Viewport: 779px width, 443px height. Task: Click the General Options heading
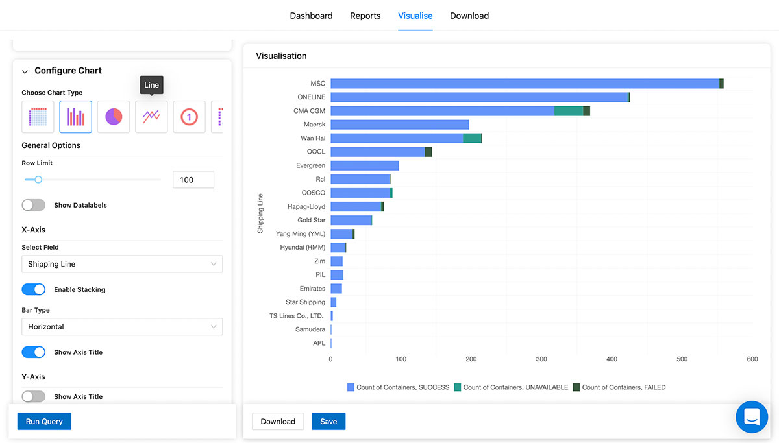tap(51, 145)
